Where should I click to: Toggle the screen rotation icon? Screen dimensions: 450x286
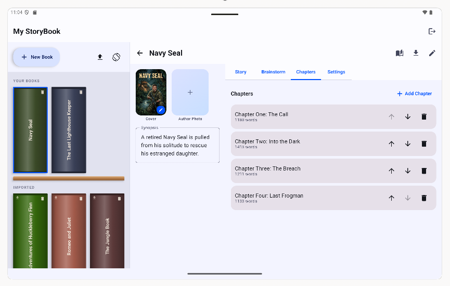pos(116,57)
